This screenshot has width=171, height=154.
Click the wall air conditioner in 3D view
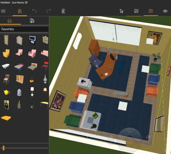(78, 41)
